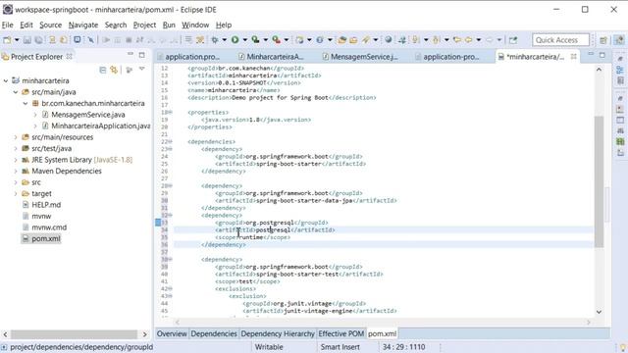The image size is (628, 353).
Task: Click the Terminate debug icon
Action: 129,40
